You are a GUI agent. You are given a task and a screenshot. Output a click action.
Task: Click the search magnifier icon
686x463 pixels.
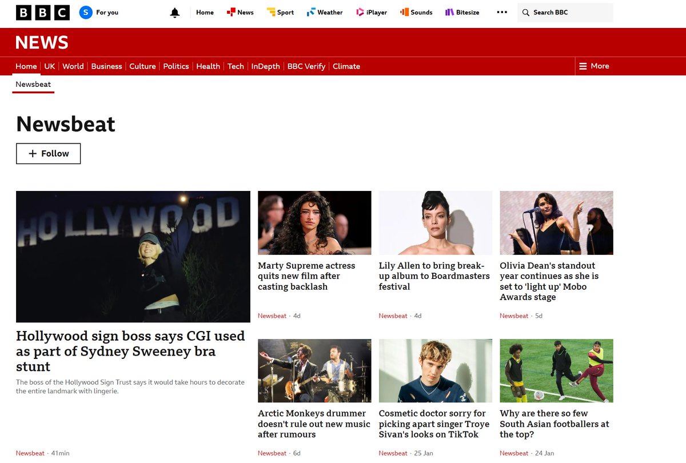coord(526,13)
